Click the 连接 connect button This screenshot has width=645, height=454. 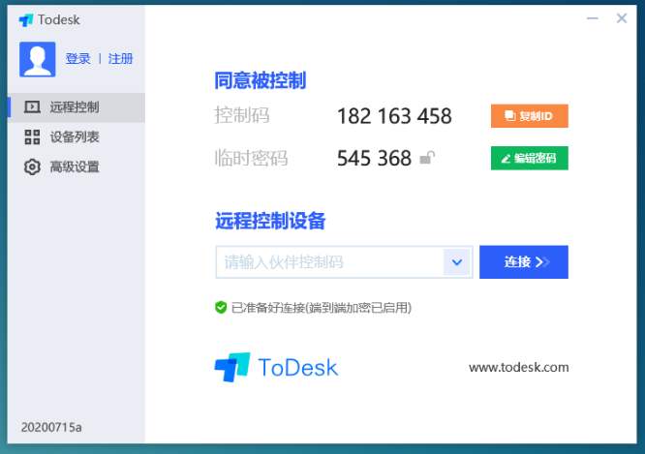click(x=524, y=262)
